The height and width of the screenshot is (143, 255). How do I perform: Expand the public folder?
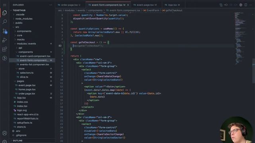(19, 23)
